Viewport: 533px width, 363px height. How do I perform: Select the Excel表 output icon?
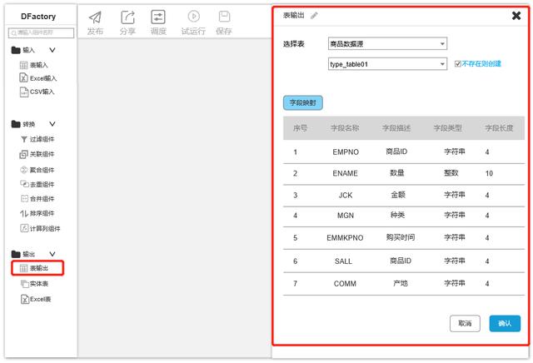(24, 299)
